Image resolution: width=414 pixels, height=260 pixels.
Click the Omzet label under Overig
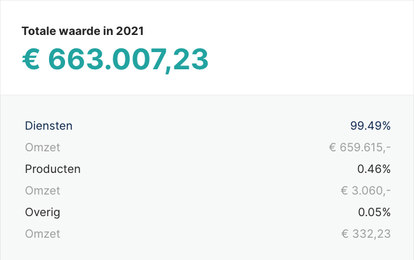point(43,234)
